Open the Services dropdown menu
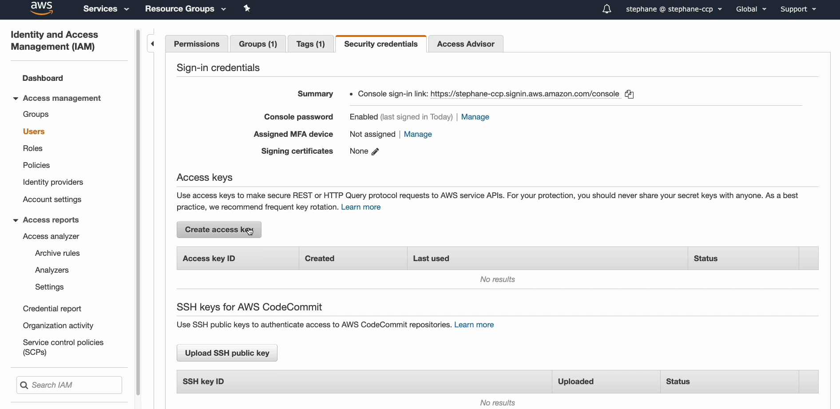Viewport: 840px width, 409px height. [106, 9]
